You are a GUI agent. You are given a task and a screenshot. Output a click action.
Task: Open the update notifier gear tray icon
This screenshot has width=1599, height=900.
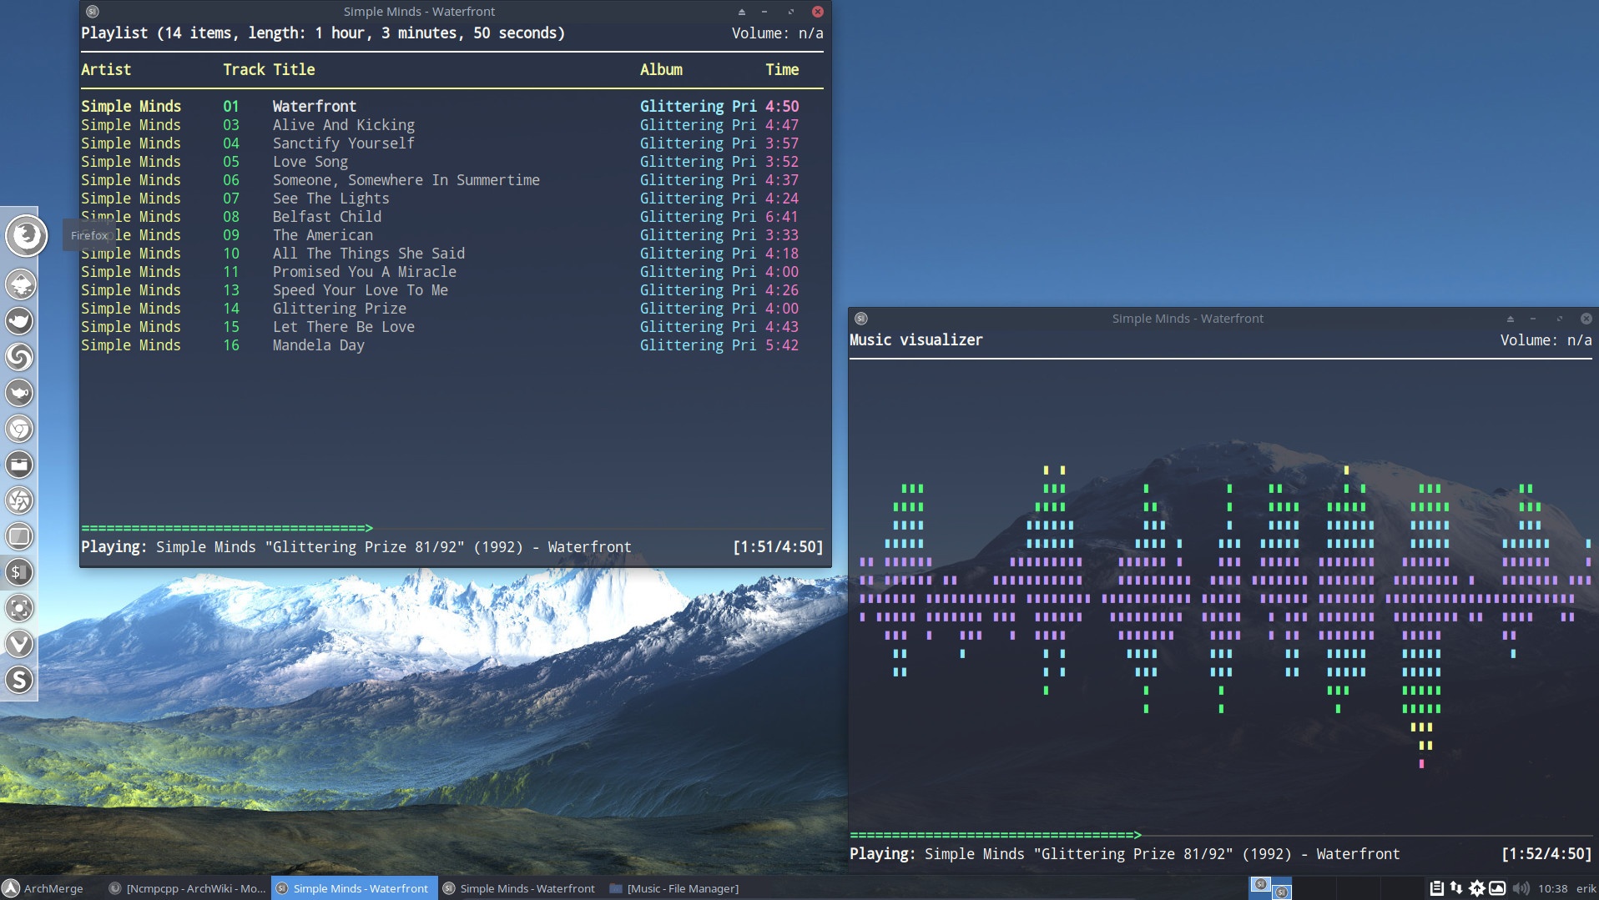click(x=1476, y=888)
